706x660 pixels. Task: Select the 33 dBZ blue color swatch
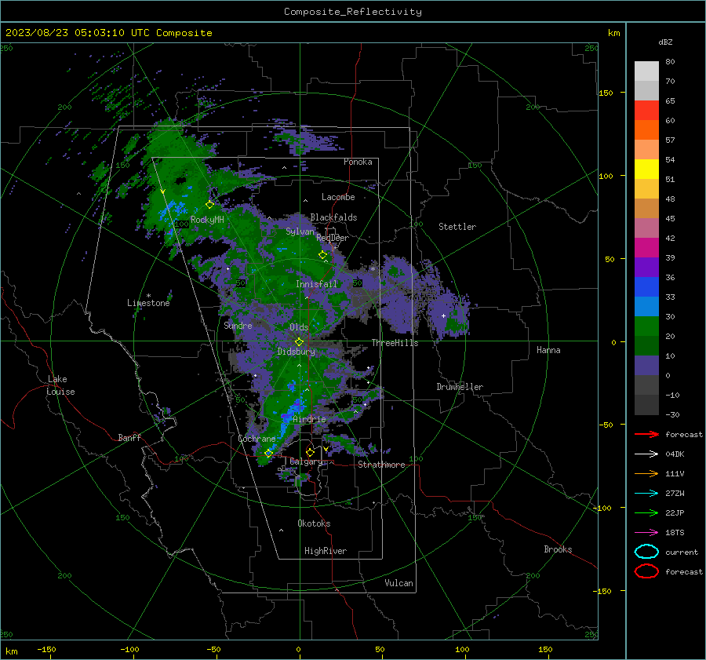(x=646, y=287)
